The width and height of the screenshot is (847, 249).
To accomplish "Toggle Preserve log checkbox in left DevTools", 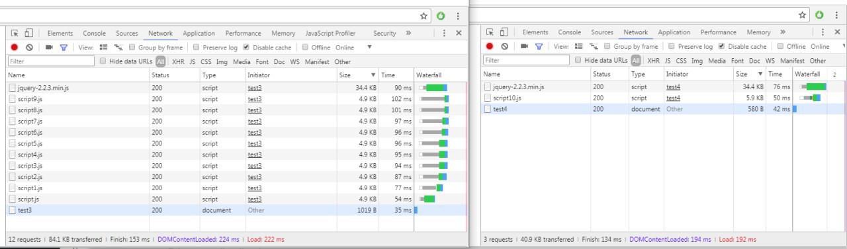I will [197, 47].
